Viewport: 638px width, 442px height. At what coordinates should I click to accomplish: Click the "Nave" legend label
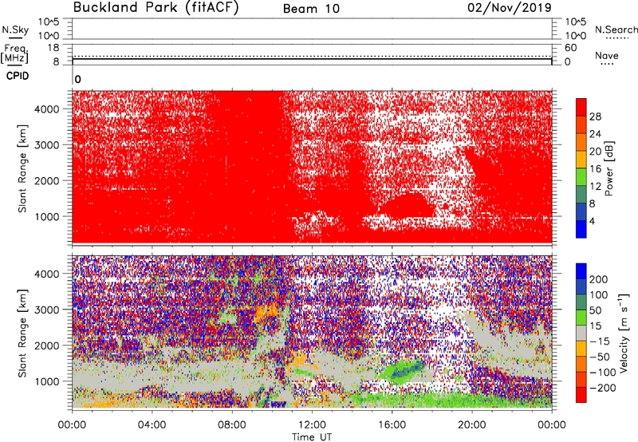click(x=607, y=55)
